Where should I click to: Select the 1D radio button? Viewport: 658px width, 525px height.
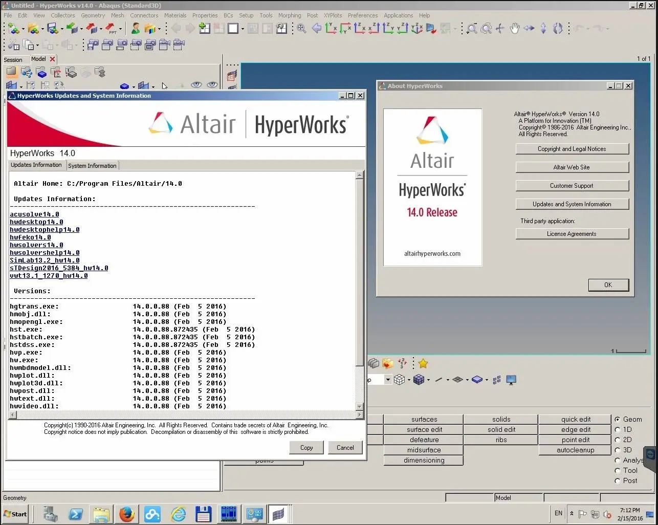(x=618, y=429)
